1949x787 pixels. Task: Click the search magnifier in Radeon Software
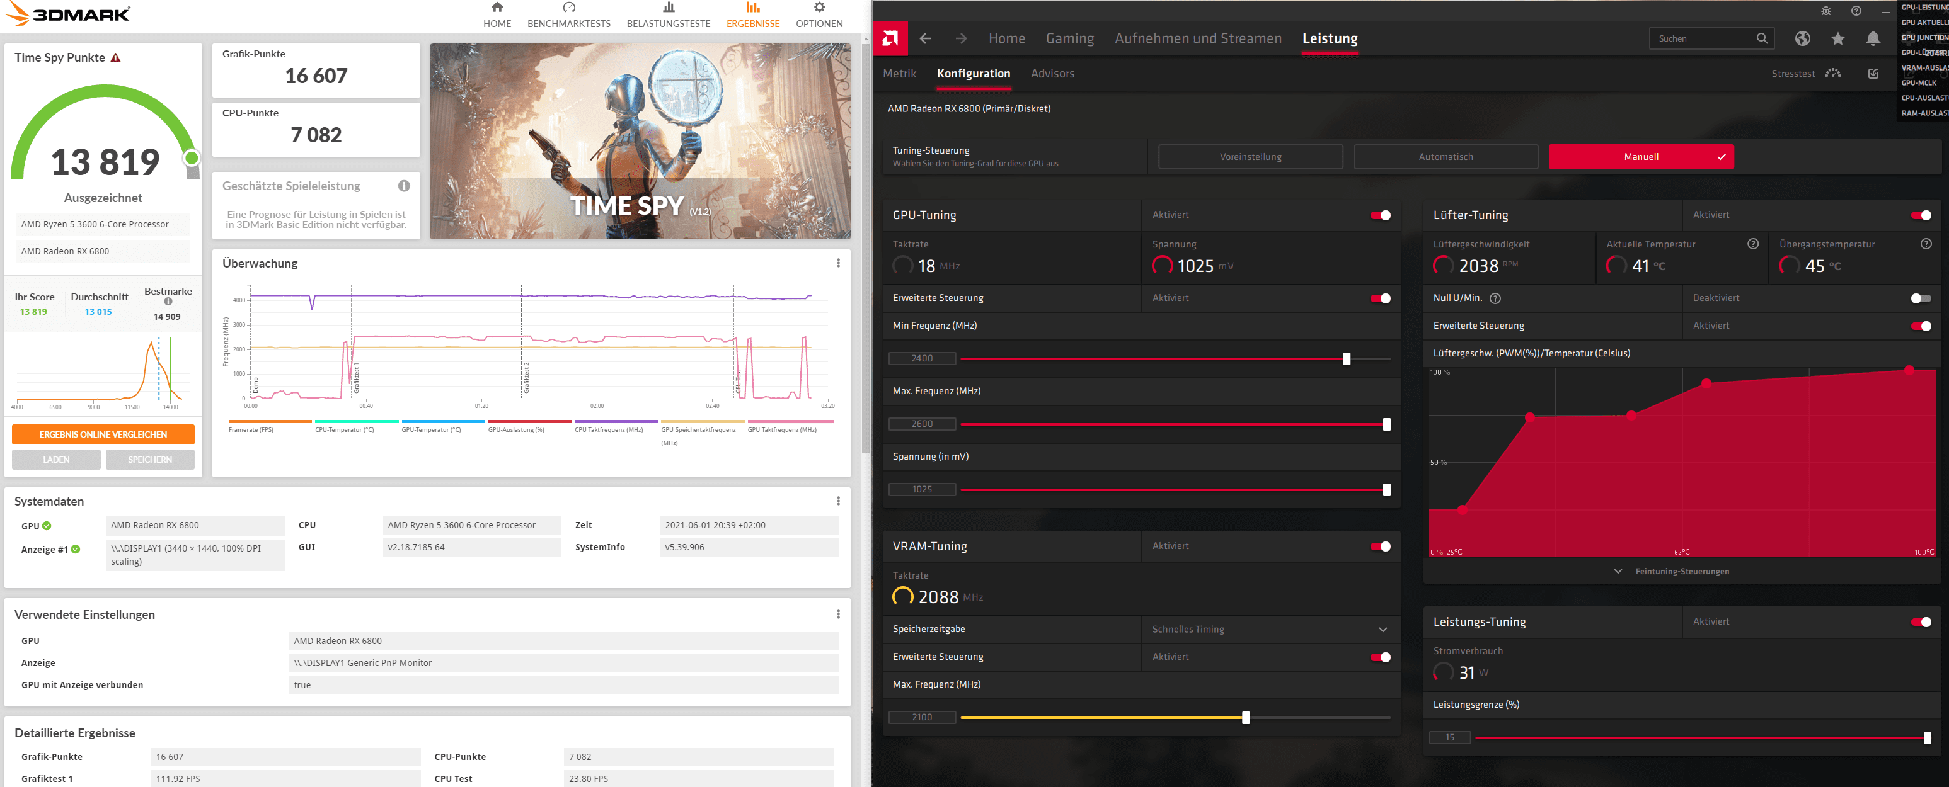point(1761,38)
